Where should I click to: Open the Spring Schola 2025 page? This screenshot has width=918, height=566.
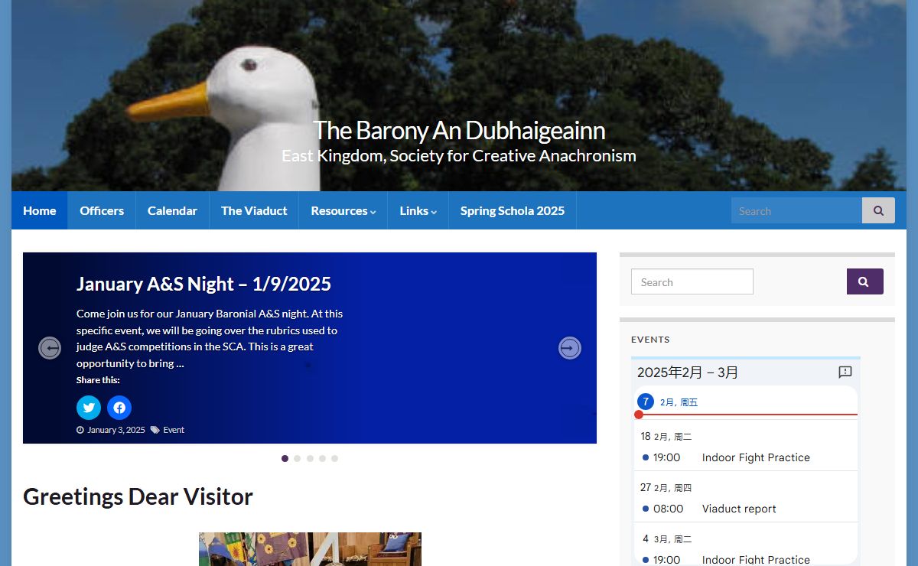click(x=513, y=210)
